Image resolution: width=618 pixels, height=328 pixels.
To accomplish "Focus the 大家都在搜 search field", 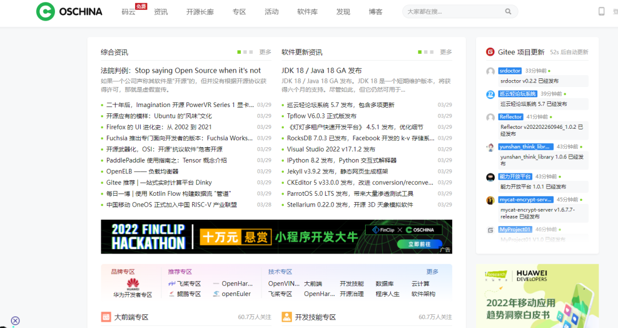I will [460, 11].
